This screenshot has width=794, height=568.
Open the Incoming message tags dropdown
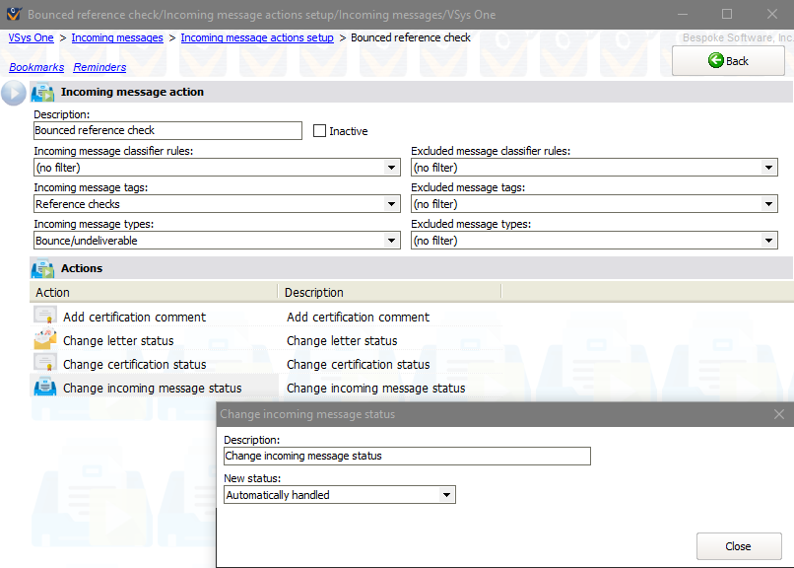(392, 204)
